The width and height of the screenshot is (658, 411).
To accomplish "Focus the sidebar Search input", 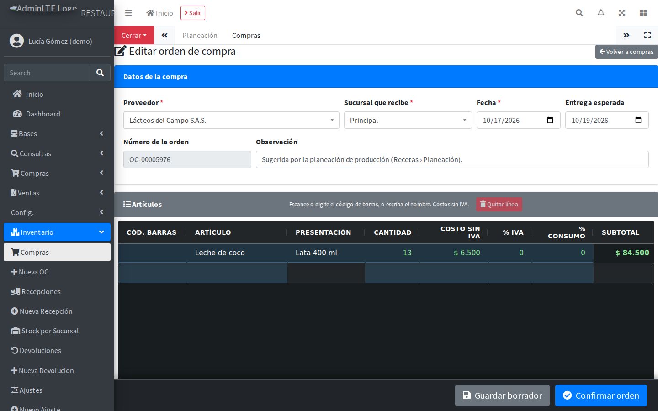I will click(47, 73).
